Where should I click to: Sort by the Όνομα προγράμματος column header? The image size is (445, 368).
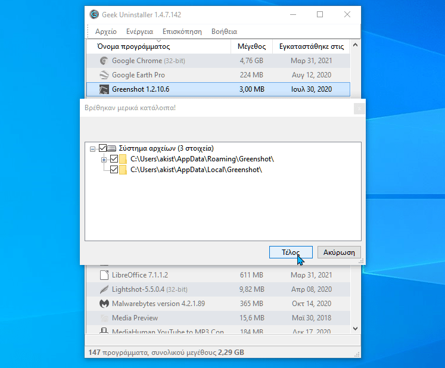158,46
